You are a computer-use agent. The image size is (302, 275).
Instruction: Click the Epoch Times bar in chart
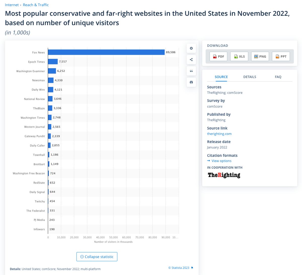(53, 62)
